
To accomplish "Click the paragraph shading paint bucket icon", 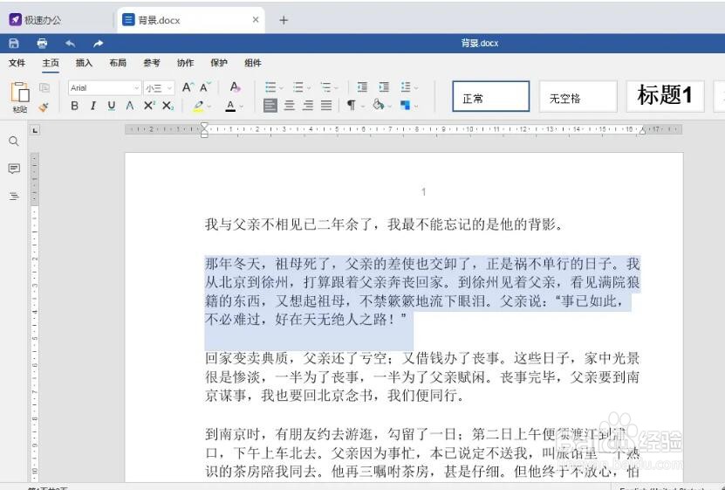I will click(379, 105).
